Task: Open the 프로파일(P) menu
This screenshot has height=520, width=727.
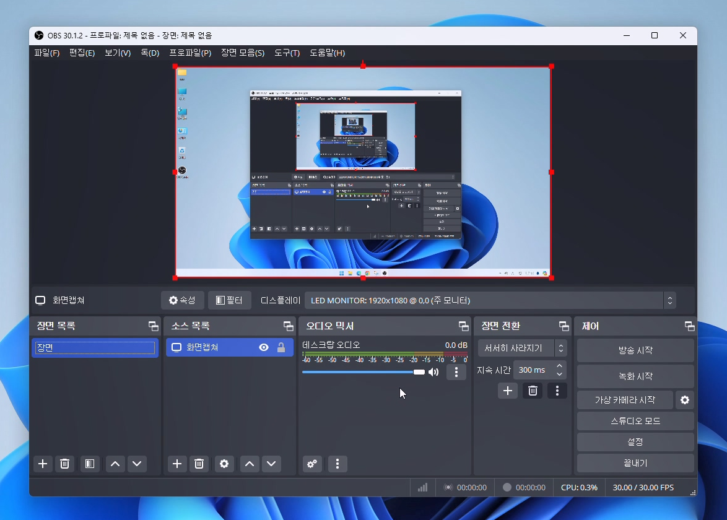Action: [190, 53]
